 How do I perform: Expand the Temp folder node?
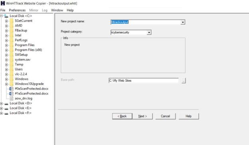pos(6,65)
